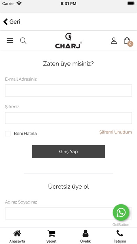Tap the Geri back text
The image size is (137, 244).
pyautogui.click(x=15, y=22)
